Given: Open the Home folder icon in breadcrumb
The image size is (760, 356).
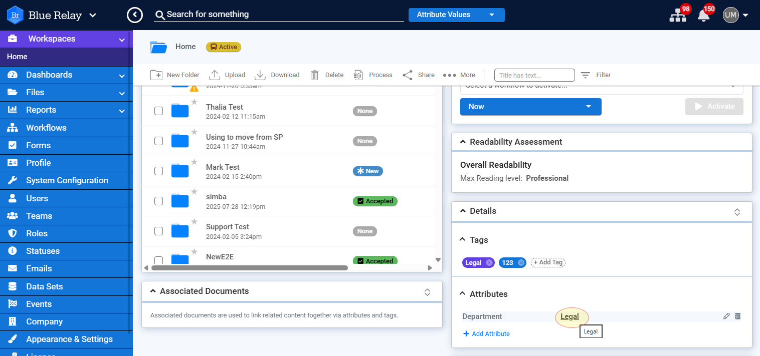Looking at the screenshot, I should [x=158, y=47].
